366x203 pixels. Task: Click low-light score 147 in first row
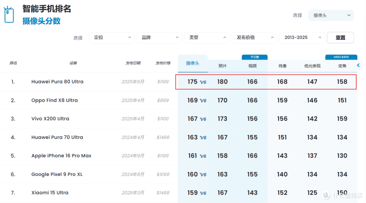tap(312, 82)
